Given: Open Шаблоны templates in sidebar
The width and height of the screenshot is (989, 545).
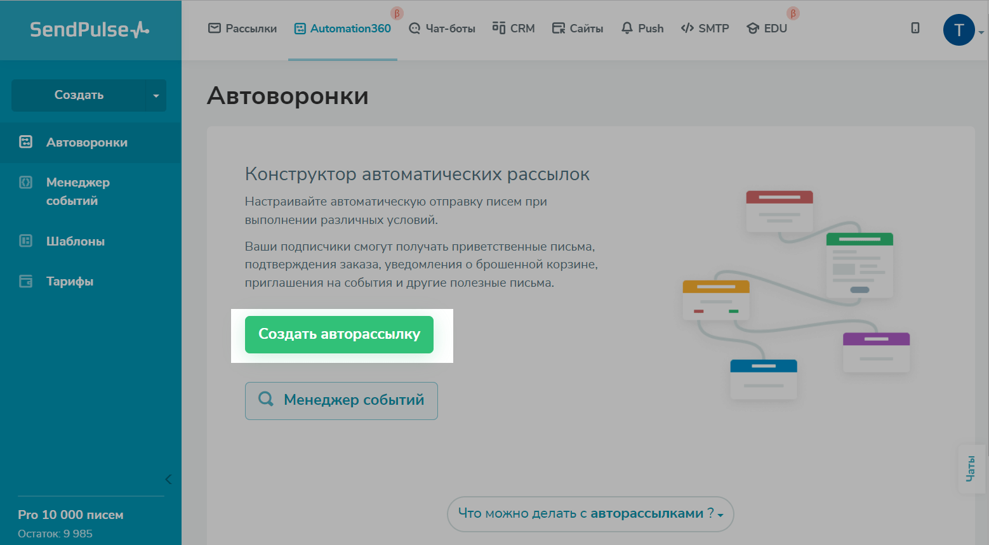Looking at the screenshot, I should (75, 241).
